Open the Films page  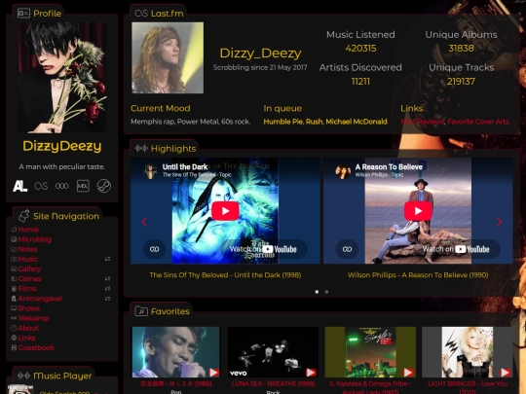(27, 289)
